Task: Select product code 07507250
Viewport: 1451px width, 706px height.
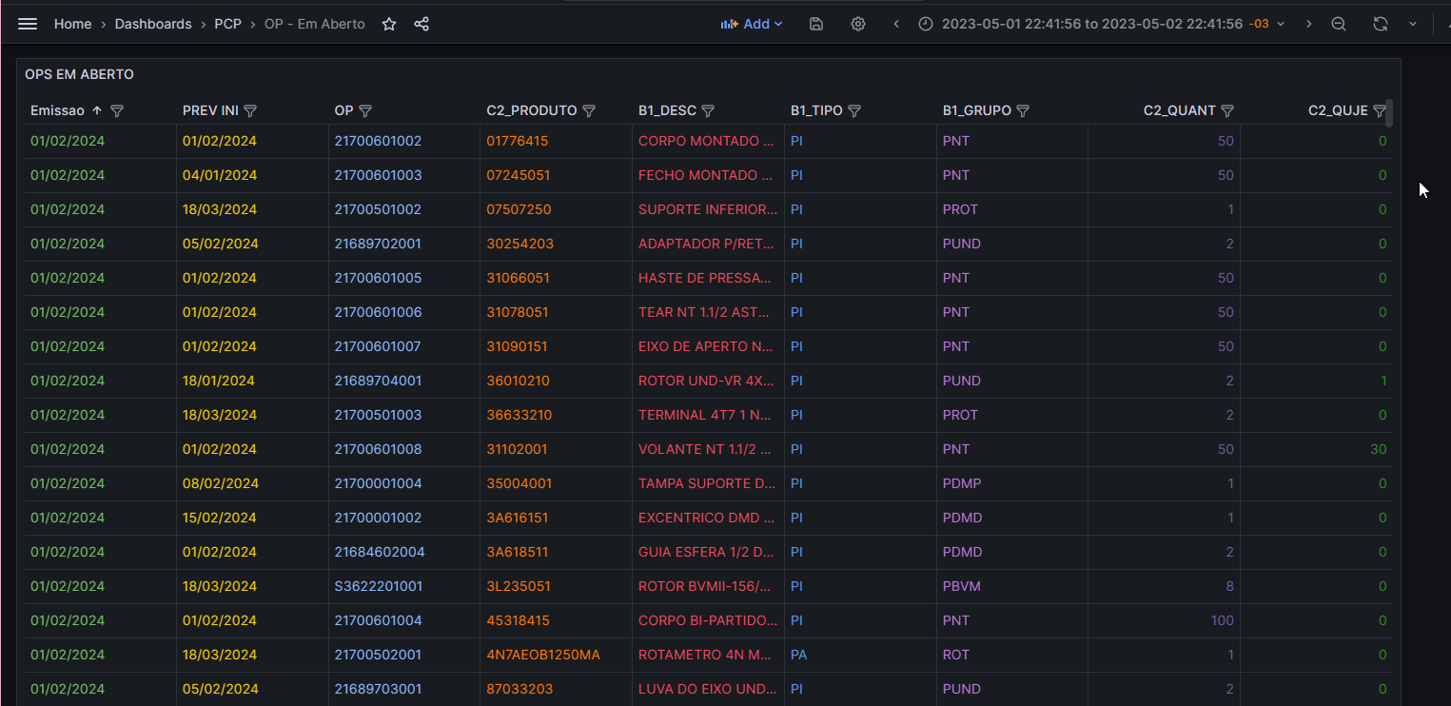Action: pos(518,209)
